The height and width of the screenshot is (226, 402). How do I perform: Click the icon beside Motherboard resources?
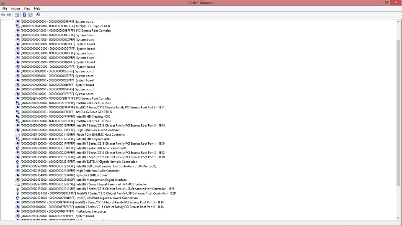click(18, 211)
